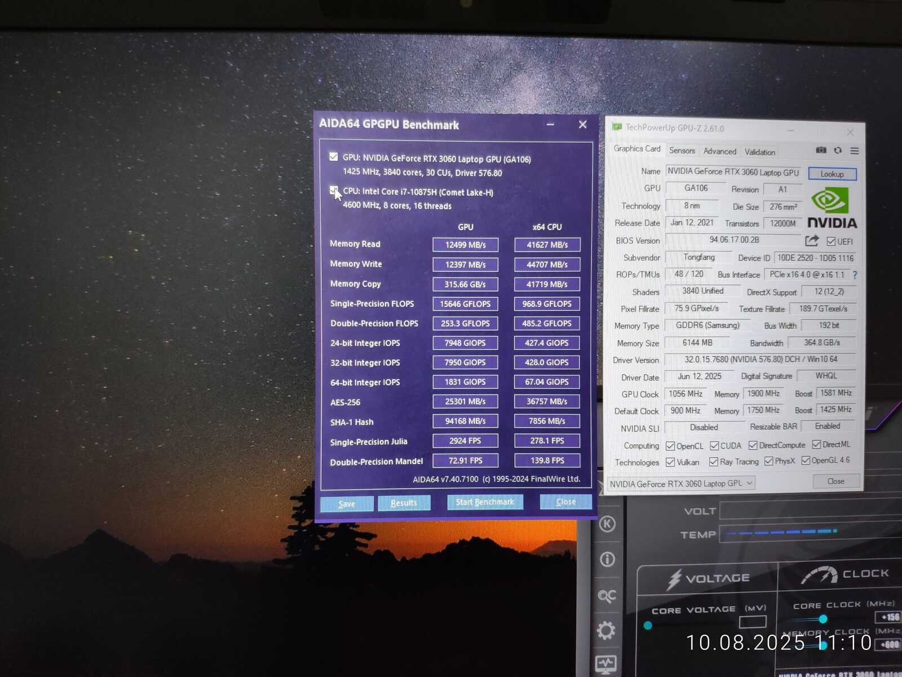Open the Afterburner information icon
The height and width of the screenshot is (677, 902).
[x=607, y=559]
